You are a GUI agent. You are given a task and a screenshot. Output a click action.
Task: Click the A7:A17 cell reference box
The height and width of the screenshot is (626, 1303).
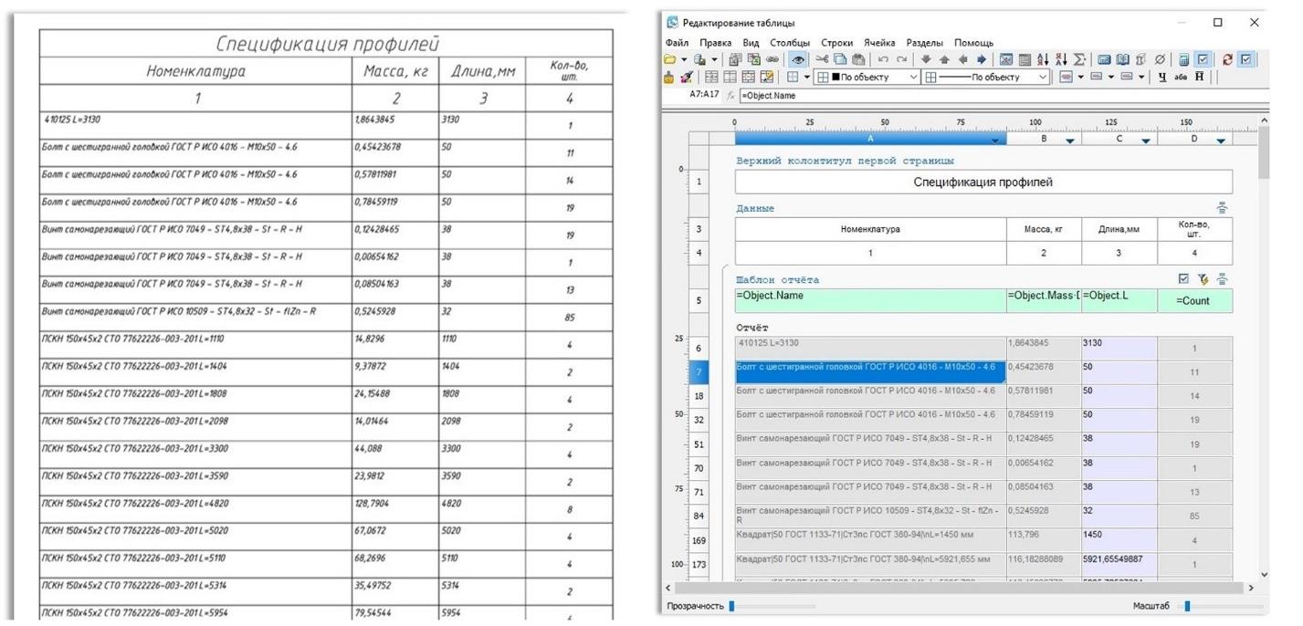pos(703,95)
